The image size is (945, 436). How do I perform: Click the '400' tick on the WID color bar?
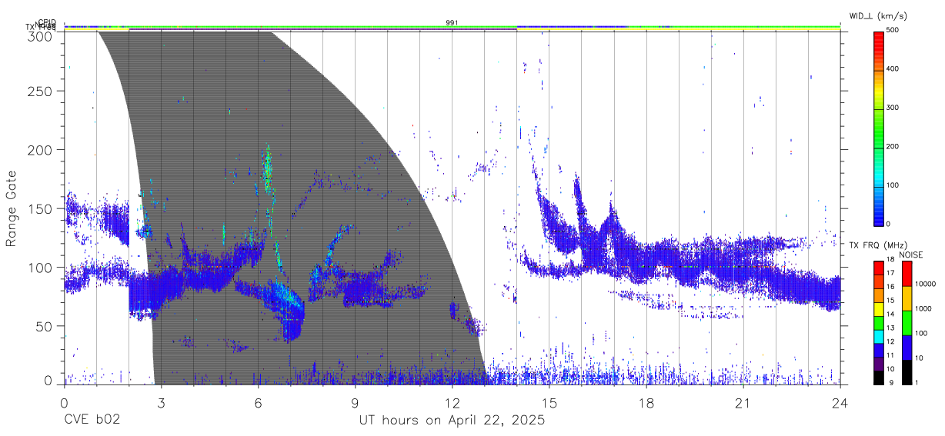(x=894, y=69)
